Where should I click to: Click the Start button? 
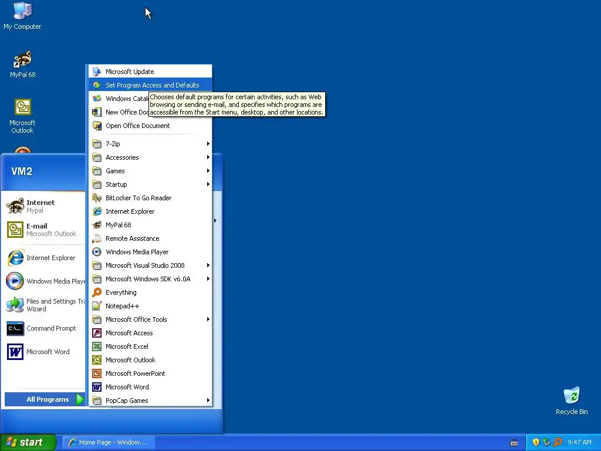pyautogui.click(x=28, y=442)
